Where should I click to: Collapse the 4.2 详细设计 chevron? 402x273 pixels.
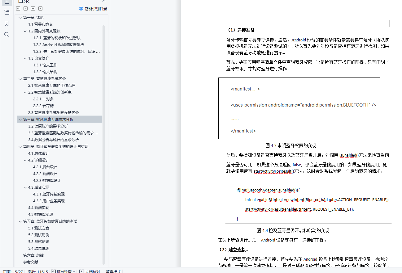point(25,160)
